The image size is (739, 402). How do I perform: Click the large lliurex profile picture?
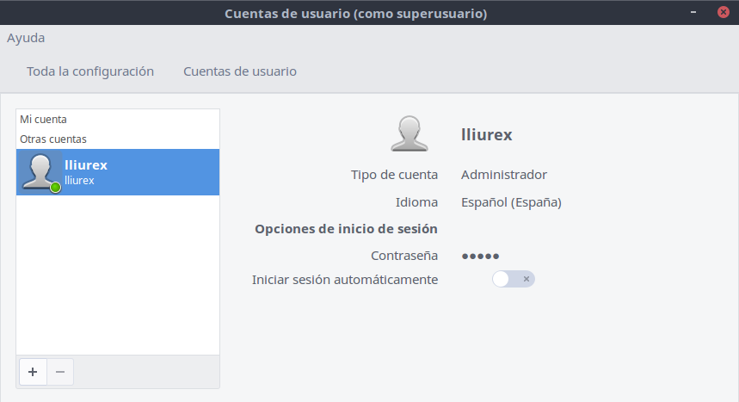click(x=410, y=134)
